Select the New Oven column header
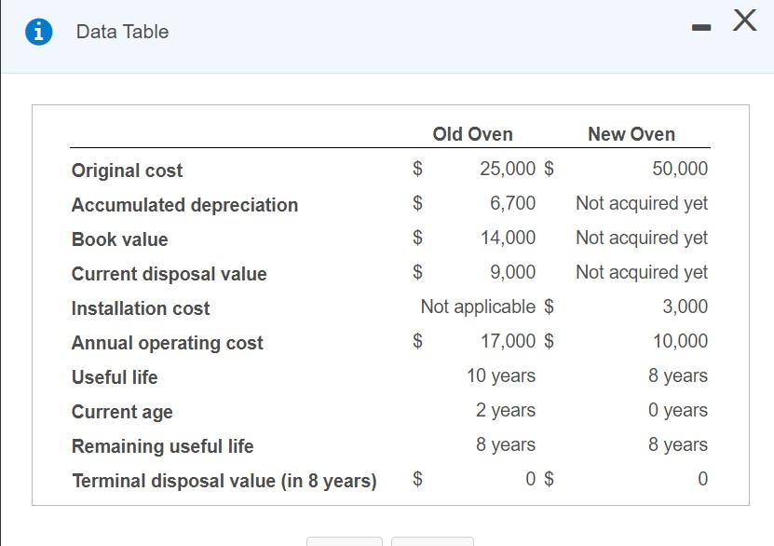Viewport: 774px width, 546px height. click(631, 134)
